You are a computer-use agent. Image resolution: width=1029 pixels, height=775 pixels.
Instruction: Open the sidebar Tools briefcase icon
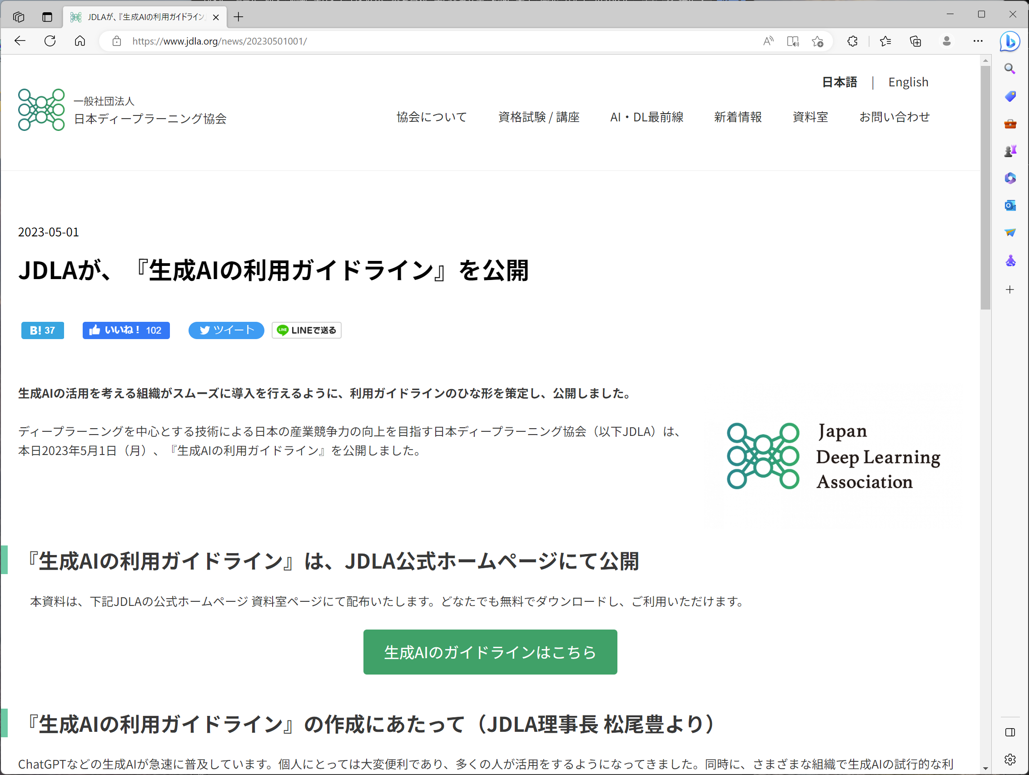tap(1009, 124)
